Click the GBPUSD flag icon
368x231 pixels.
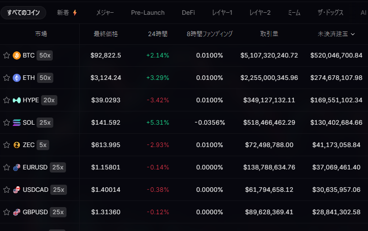pos(16,212)
